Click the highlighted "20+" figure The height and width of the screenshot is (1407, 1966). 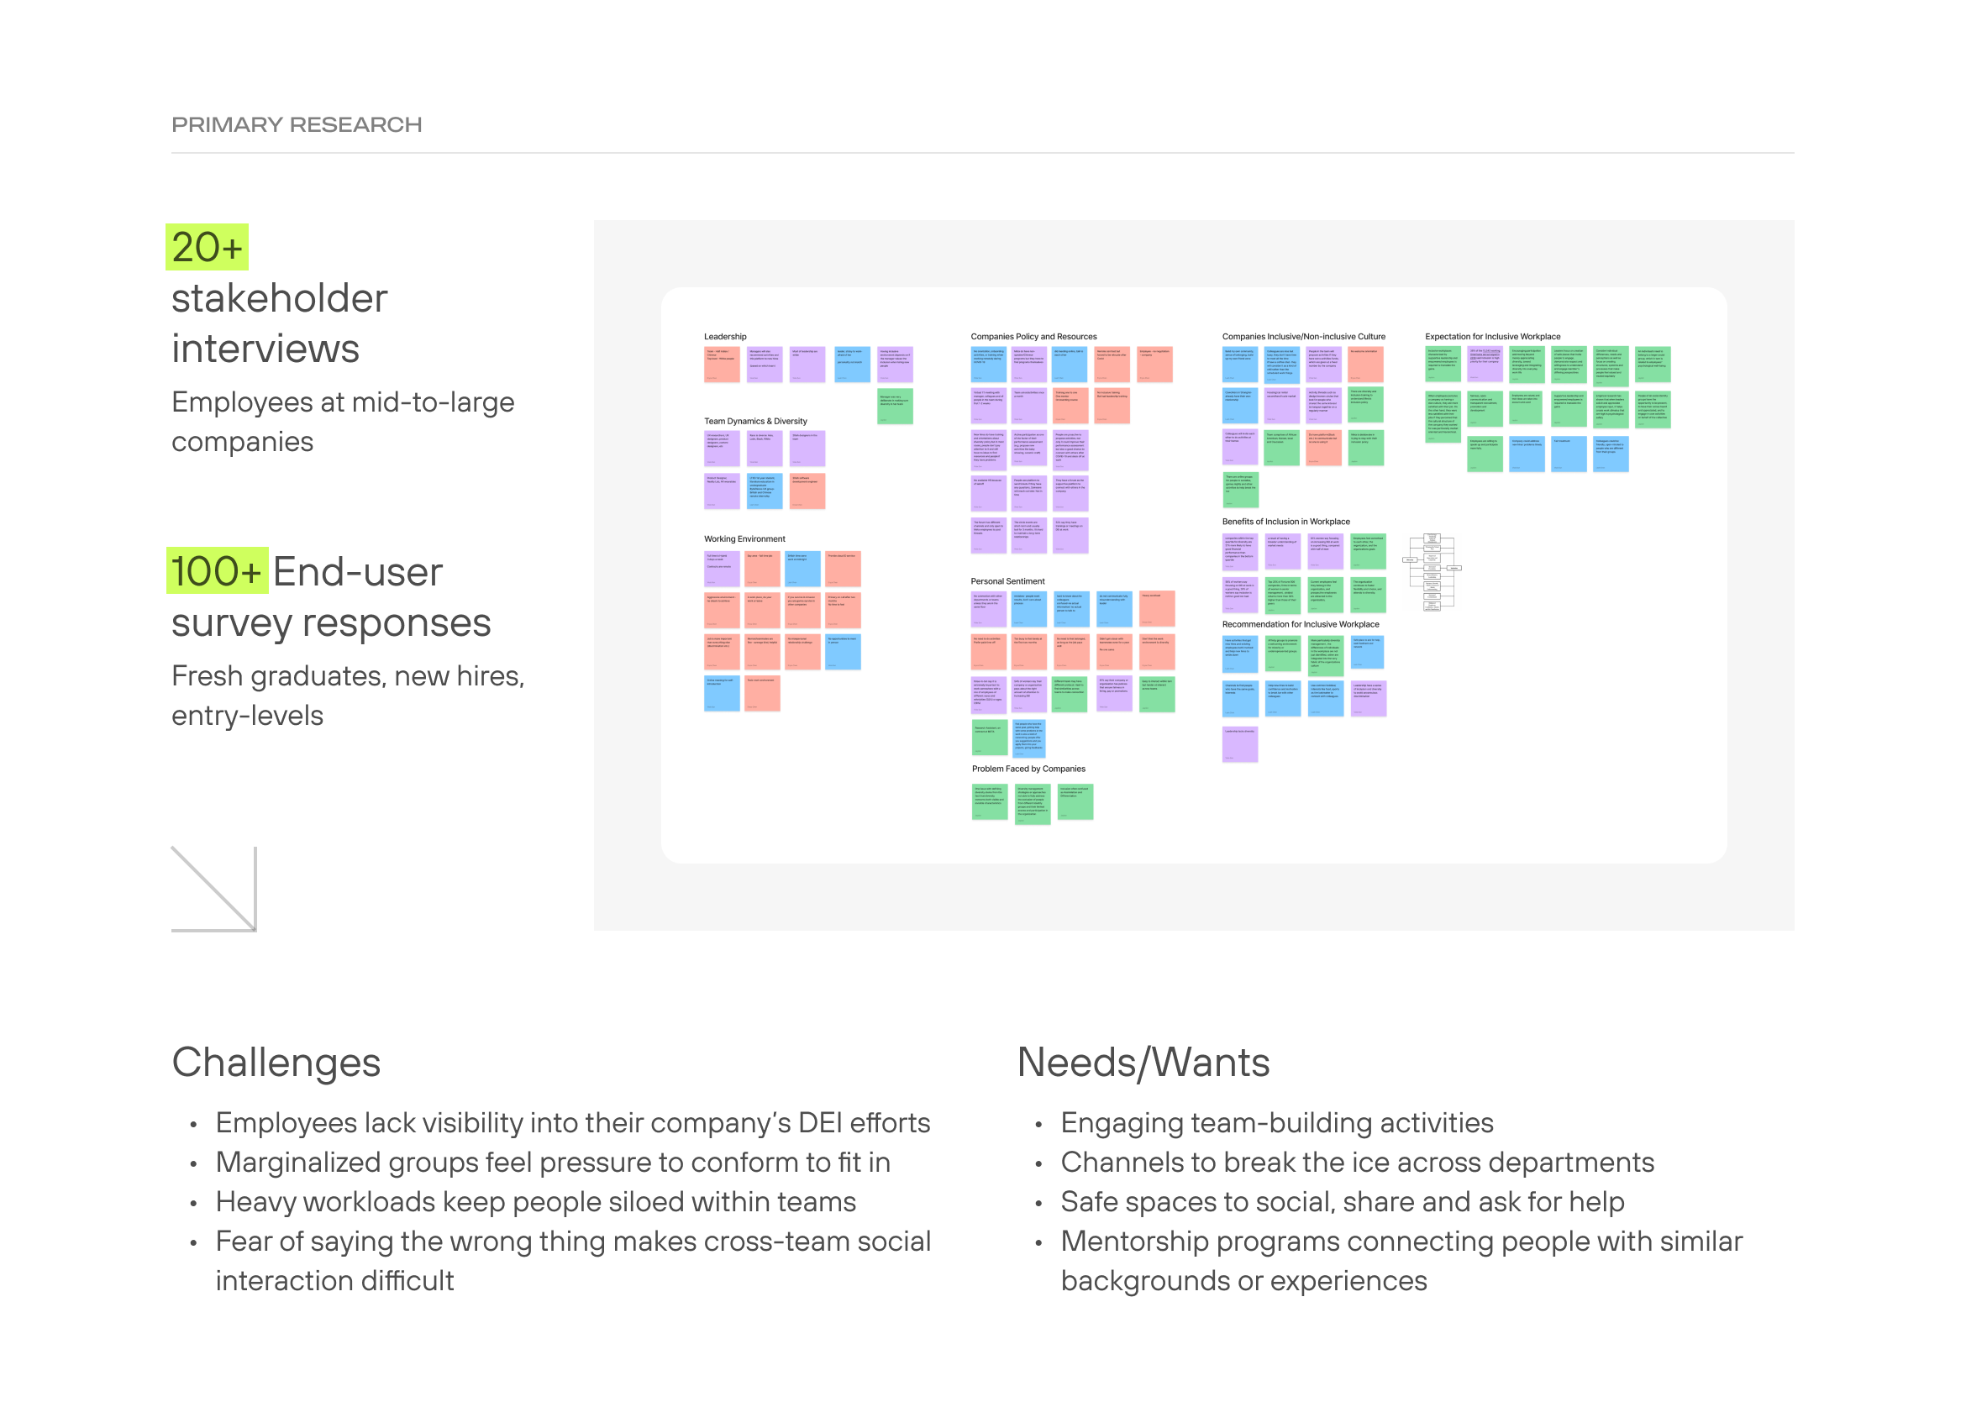(207, 248)
